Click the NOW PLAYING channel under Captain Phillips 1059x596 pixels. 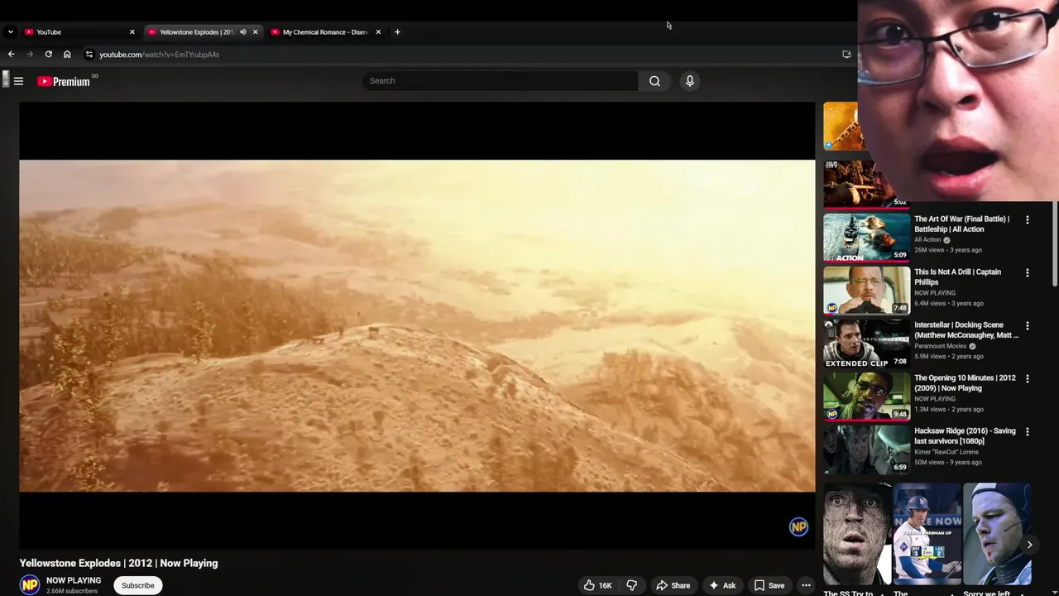935,293
